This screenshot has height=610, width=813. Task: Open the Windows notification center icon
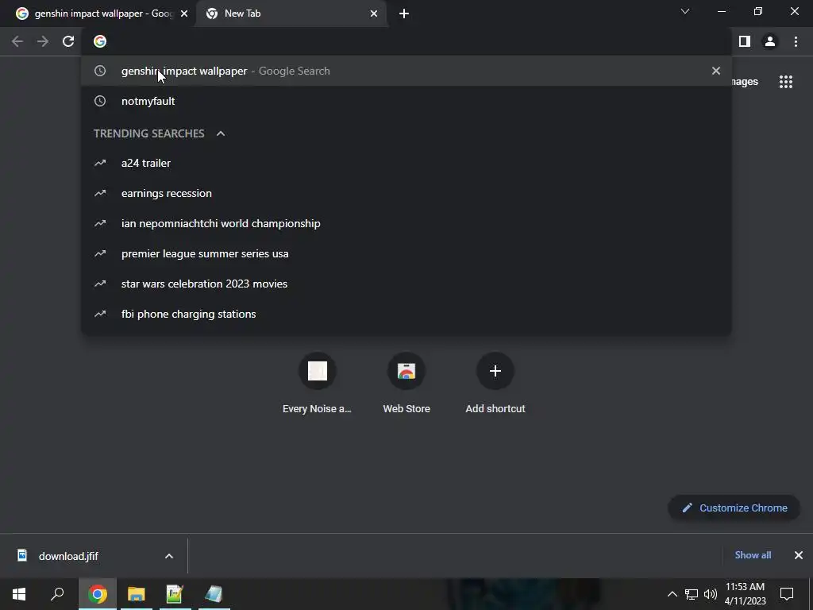(x=787, y=594)
